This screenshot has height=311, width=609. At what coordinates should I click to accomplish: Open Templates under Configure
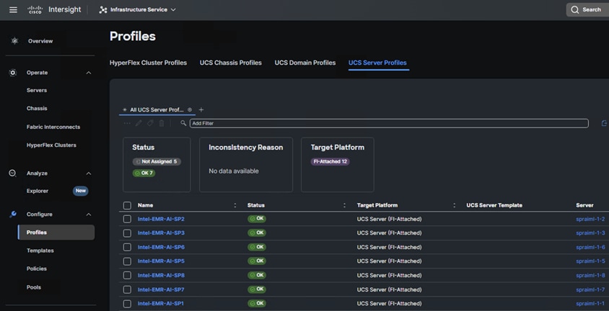(x=40, y=251)
